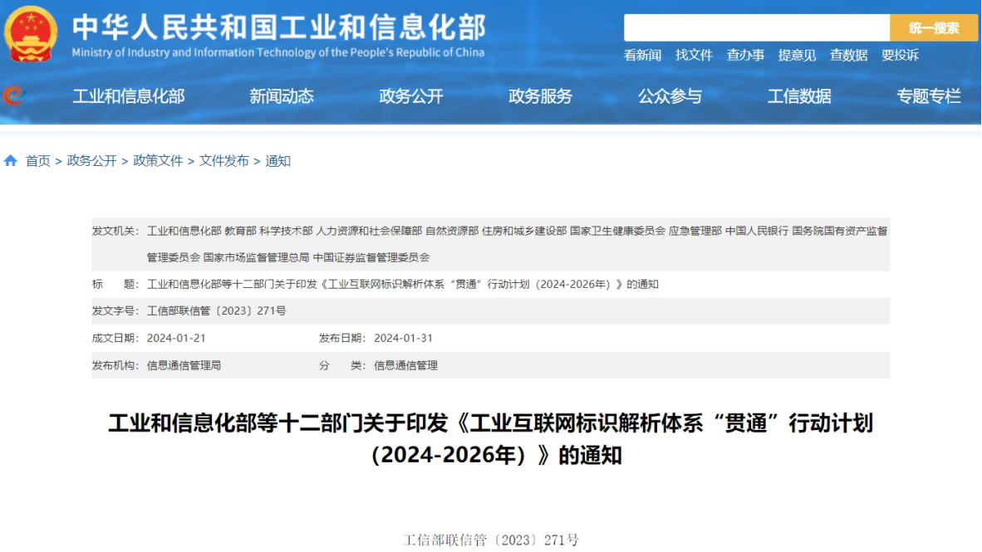Open the 看新闻 quick link

pyautogui.click(x=642, y=55)
